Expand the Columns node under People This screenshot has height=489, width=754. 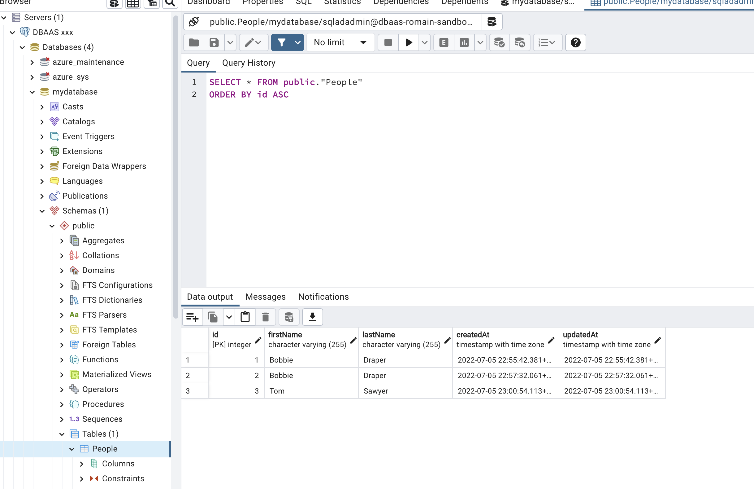(81, 464)
